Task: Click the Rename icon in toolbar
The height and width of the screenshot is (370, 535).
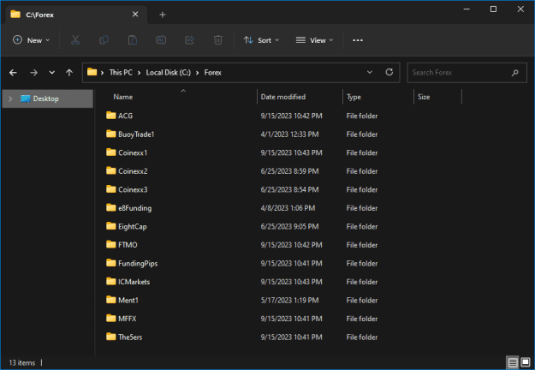Action: point(161,40)
